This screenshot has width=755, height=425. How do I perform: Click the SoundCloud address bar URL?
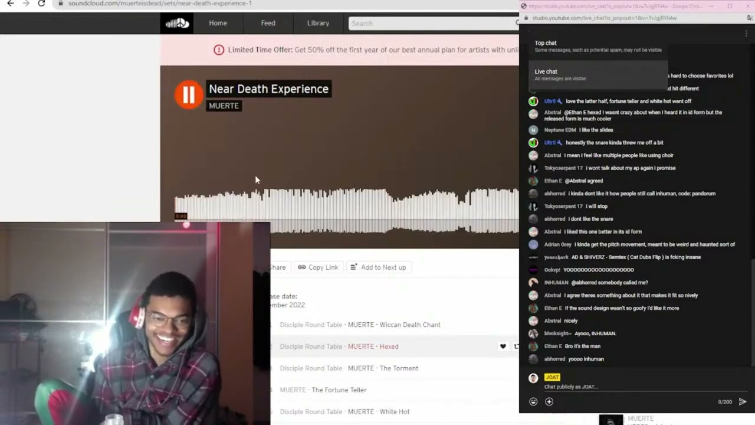160,4
